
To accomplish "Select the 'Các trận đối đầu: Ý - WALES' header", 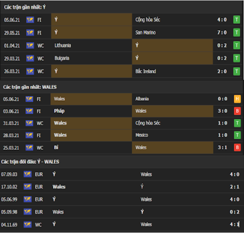I will (30, 162).
